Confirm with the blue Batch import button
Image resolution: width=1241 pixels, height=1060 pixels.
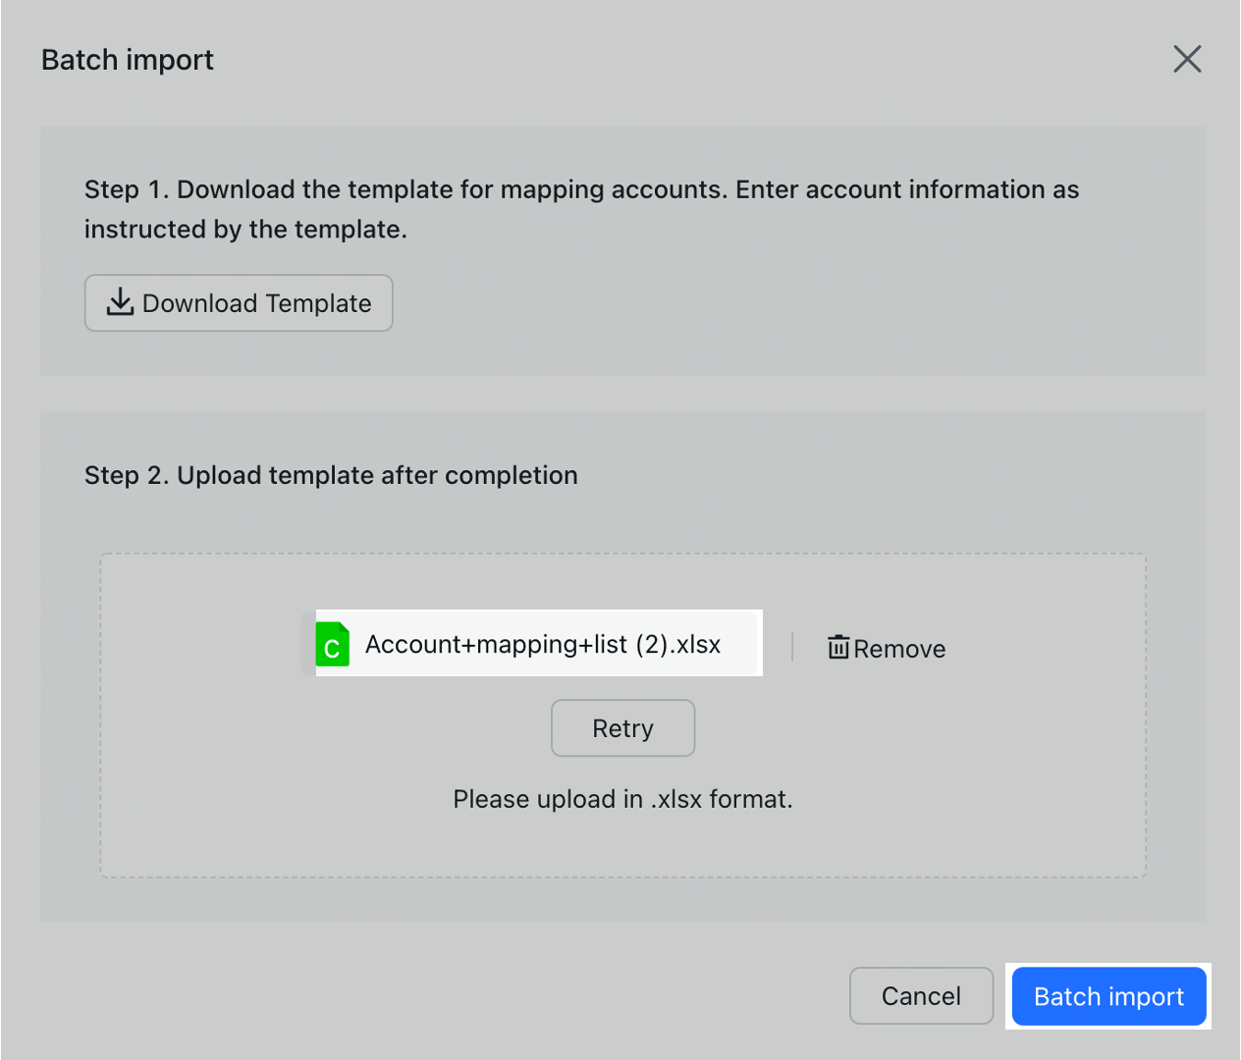tap(1108, 996)
